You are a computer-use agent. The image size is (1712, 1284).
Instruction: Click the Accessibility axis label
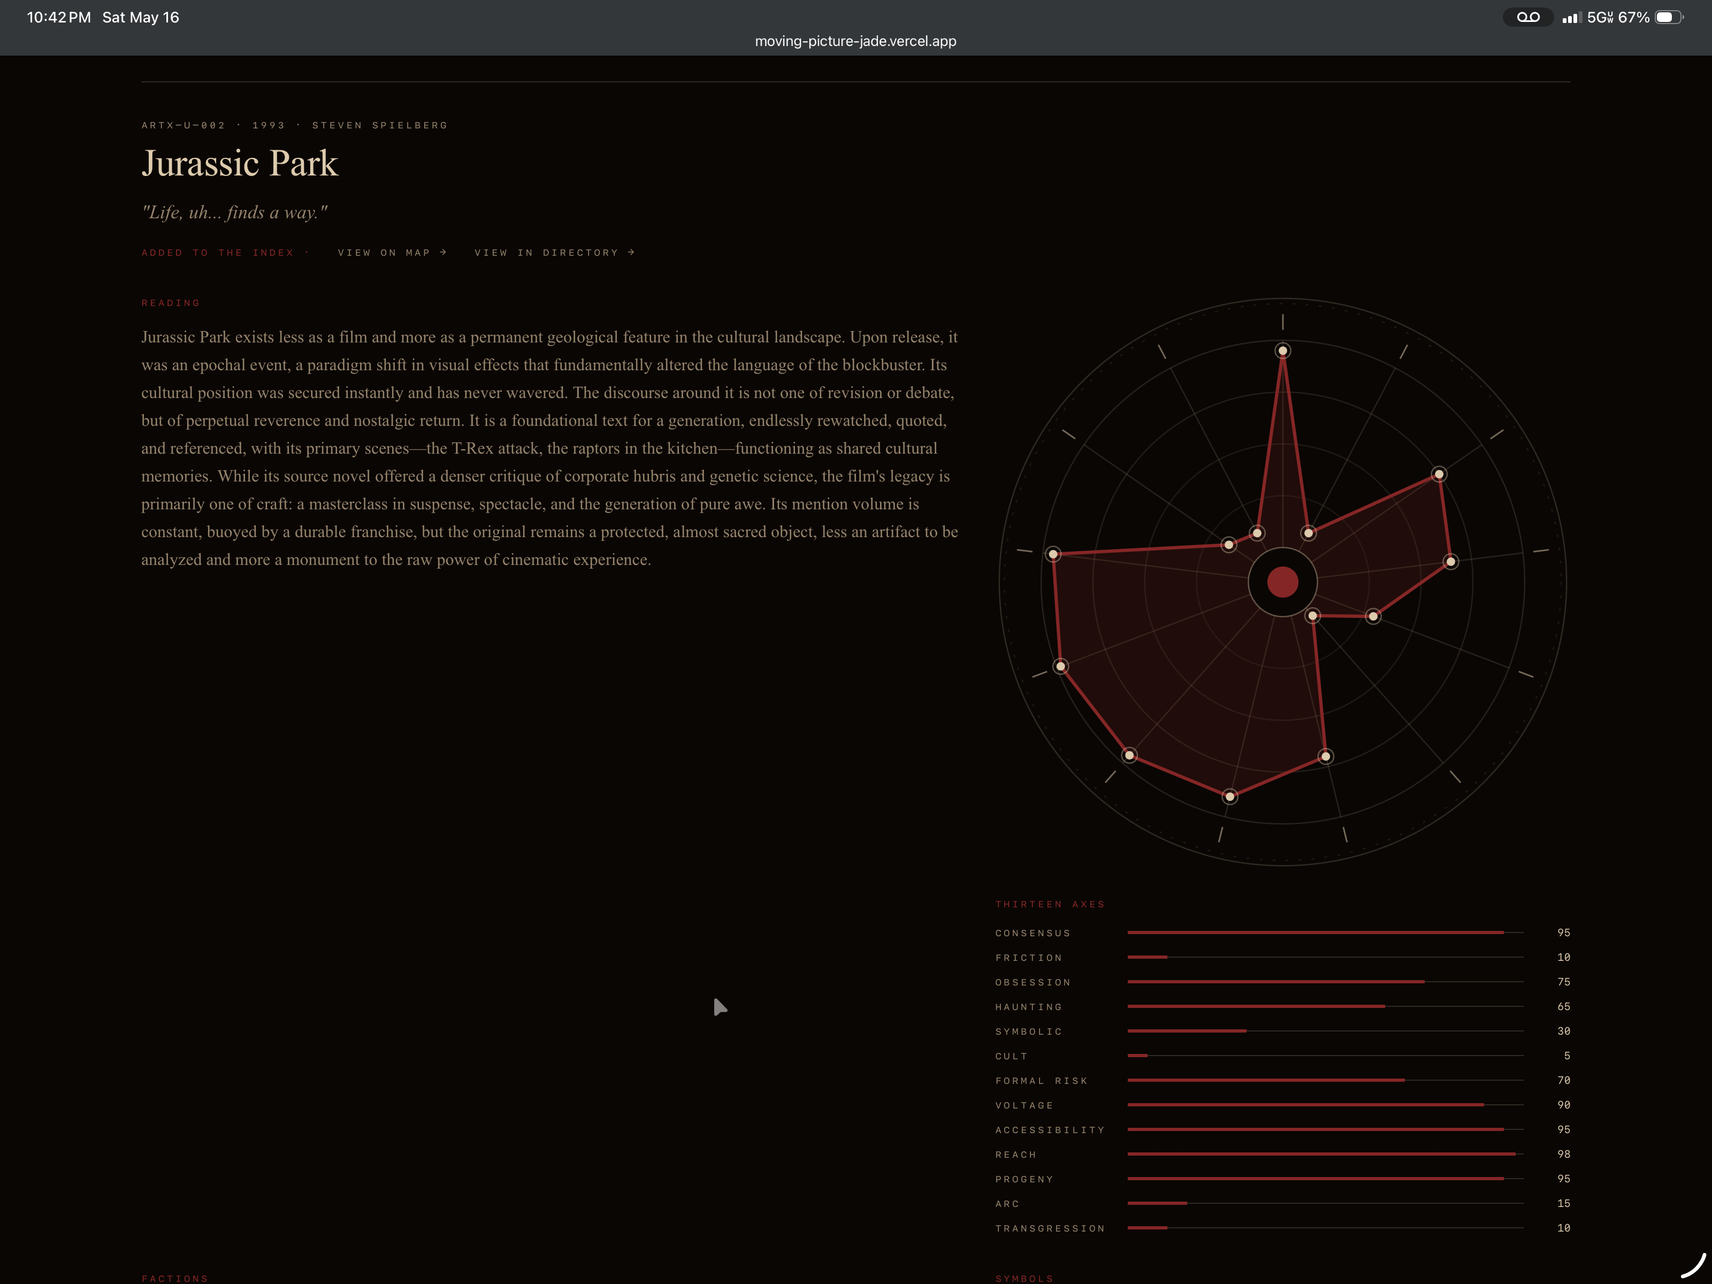click(x=1050, y=1130)
